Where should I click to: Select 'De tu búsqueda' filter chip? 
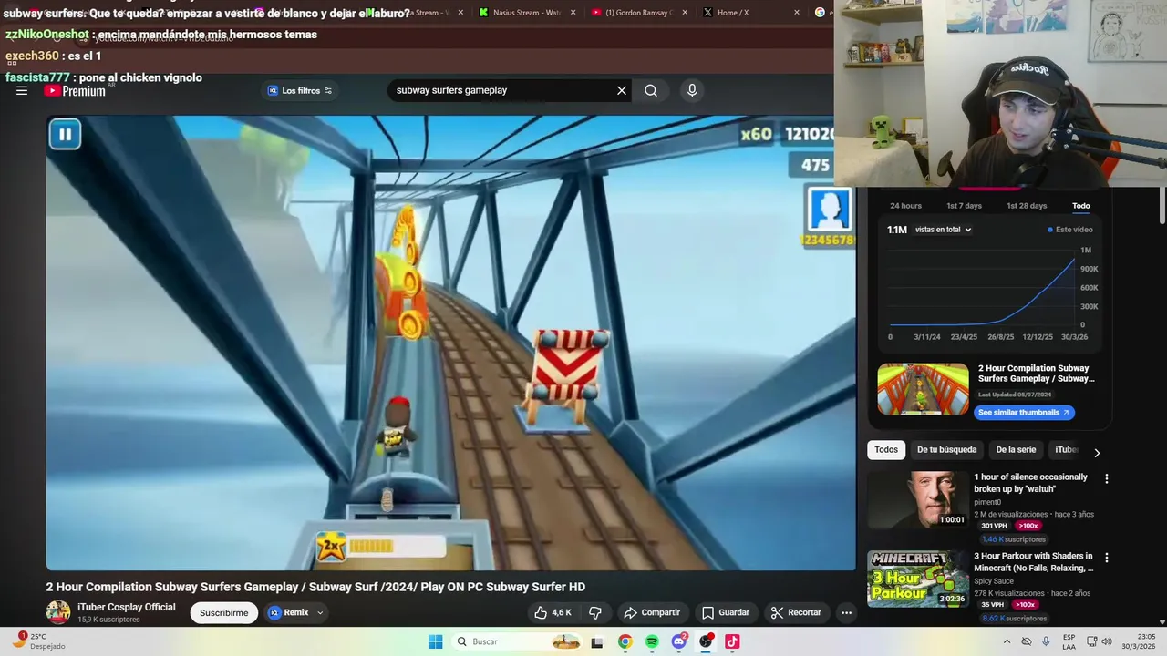[946, 449]
